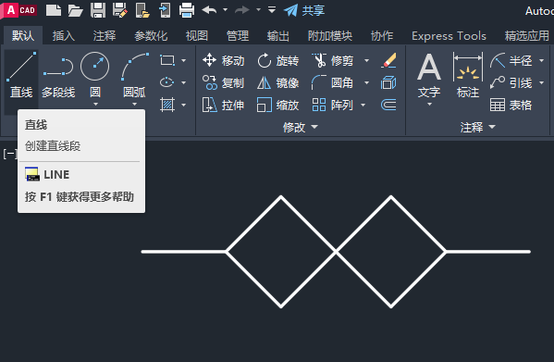Click the 圆角 fillet tool
The height and width of the screenshot is (362, 554).
(x=333, y=82)
